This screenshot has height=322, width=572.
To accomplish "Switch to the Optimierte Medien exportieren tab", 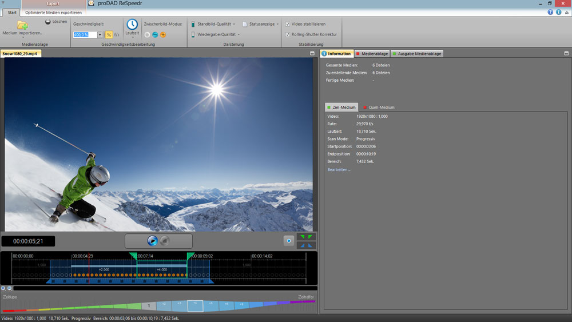I will click(x=54, y=13).
